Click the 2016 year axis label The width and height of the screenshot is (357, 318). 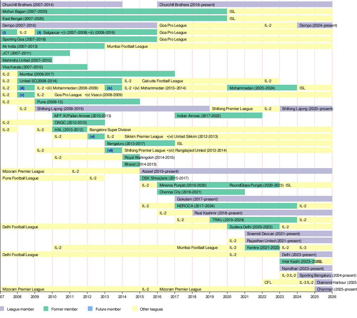pyautogui.click(x=157, y=297)
